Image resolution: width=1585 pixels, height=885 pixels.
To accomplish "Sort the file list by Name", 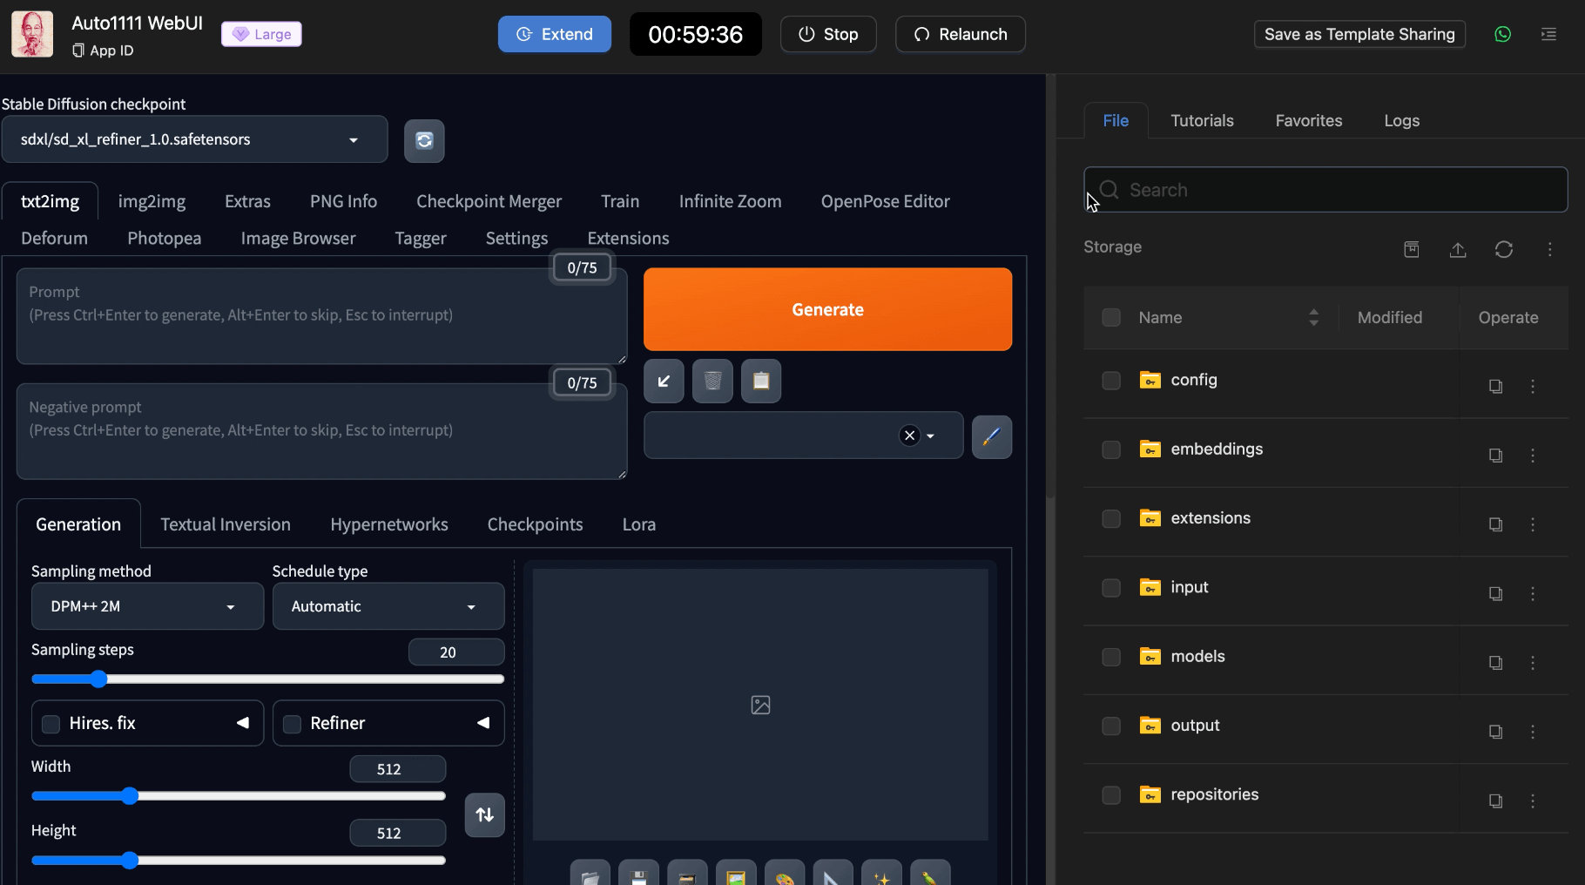I will coord(1313,318).
